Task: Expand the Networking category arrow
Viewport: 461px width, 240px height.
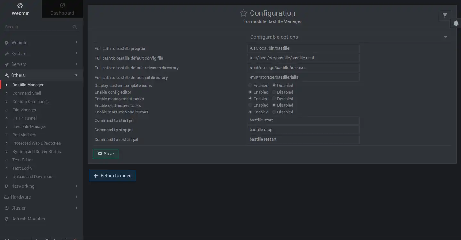Action: pyautogui.click(x=76, y=186)
